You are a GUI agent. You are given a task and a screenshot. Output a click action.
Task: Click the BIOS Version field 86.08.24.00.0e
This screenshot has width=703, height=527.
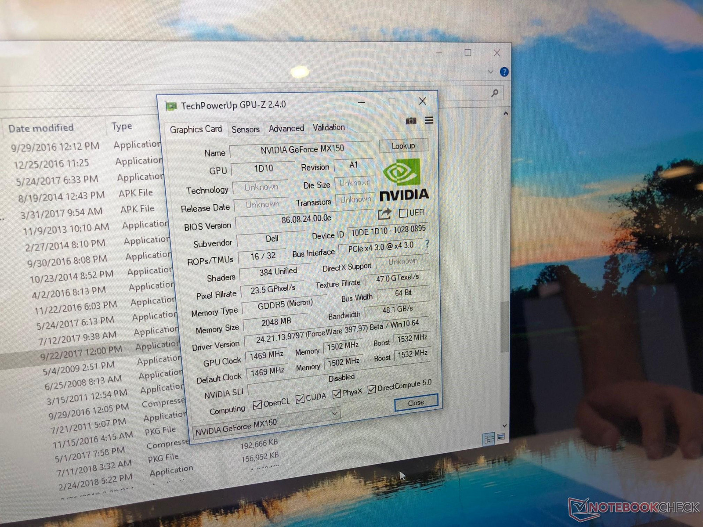pyautogui.click(x=306, y=219)
